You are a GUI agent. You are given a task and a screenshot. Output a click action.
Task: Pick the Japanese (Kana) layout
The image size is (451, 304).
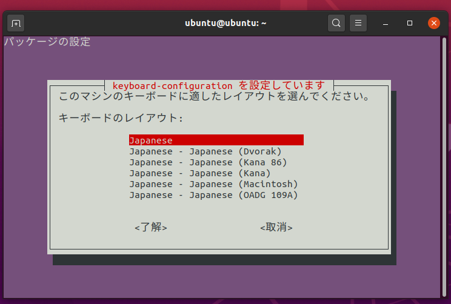[200, 173]
